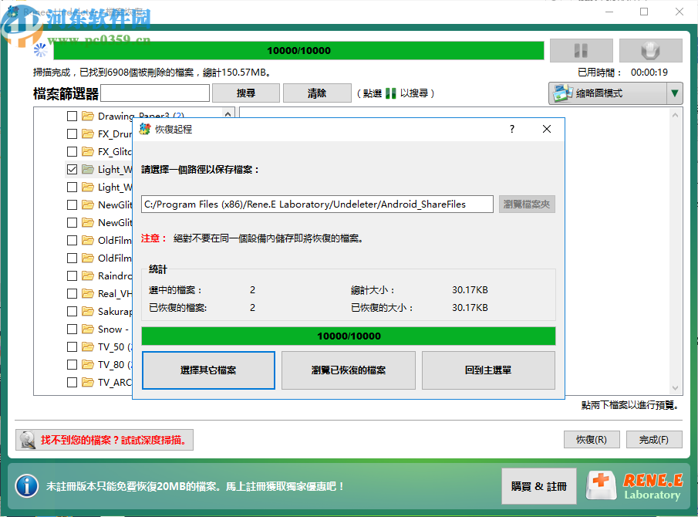Toggle the TV_ARC folder checkbox

click(x=72, y=383)
